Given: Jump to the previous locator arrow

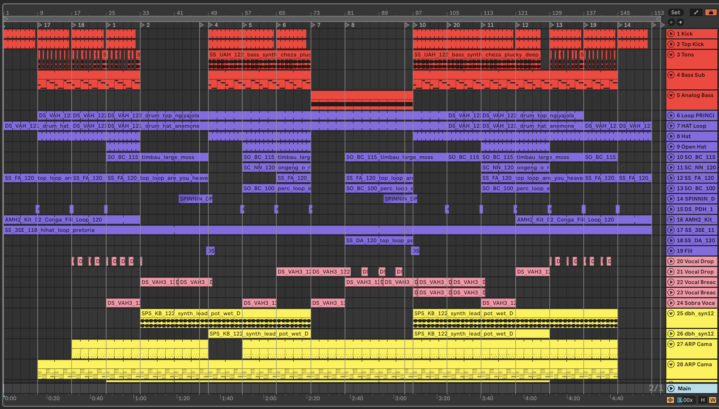Looking at the screenshot, I should (x=671, y=22).
